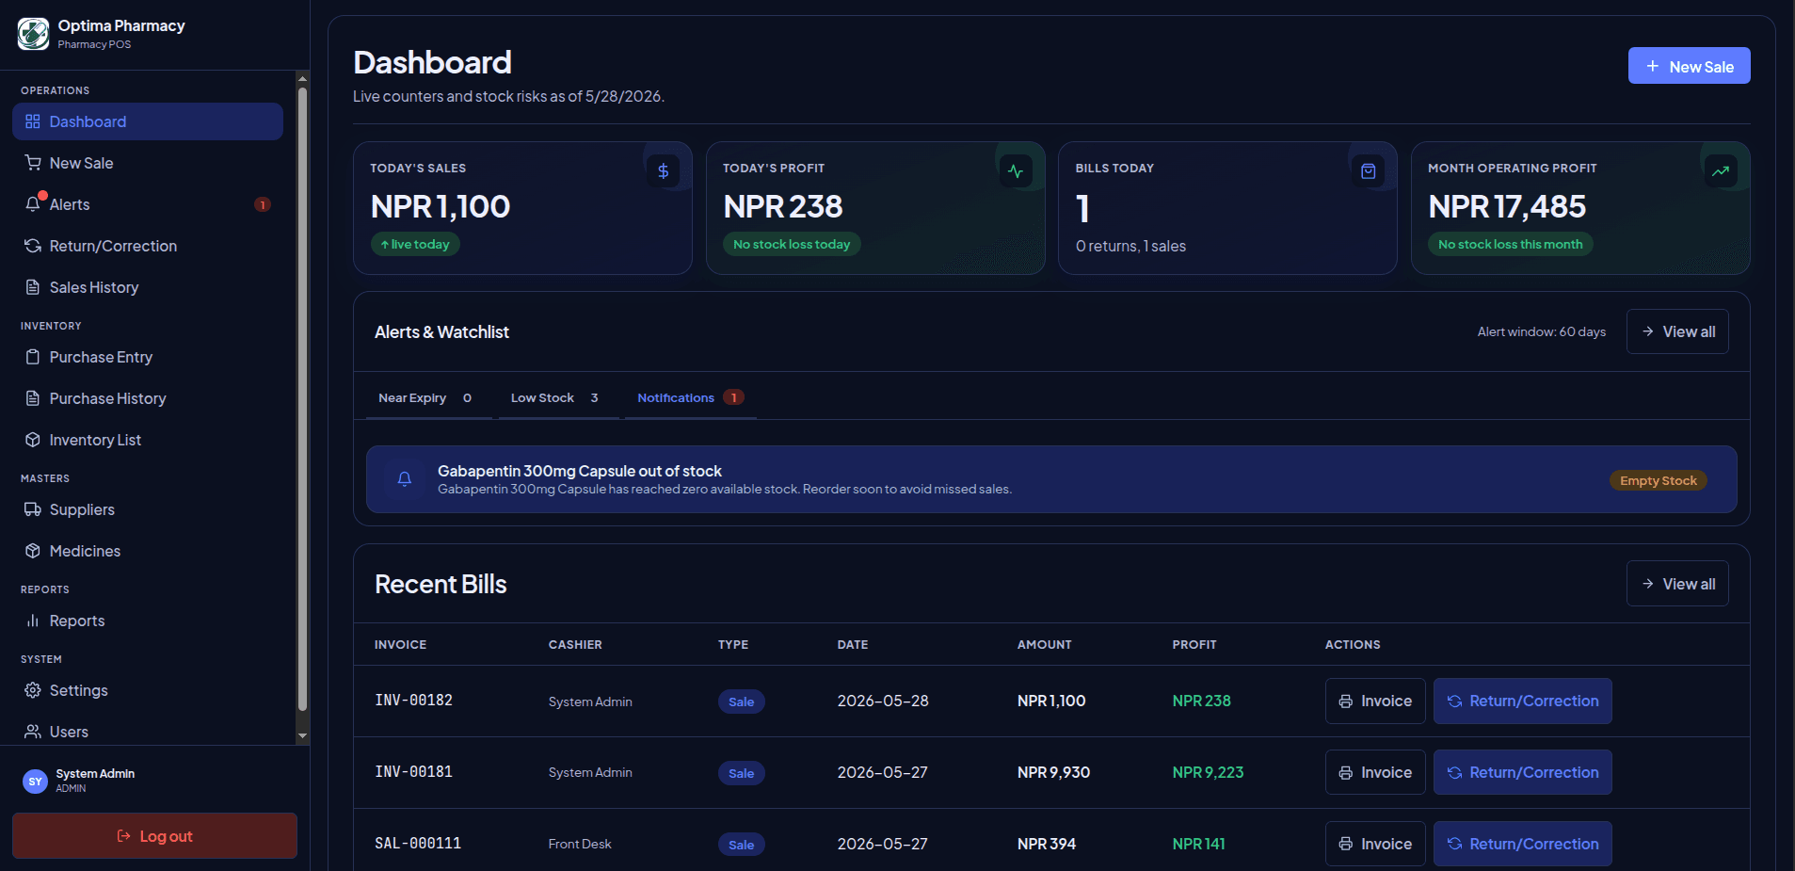Click the Users people icon

(x=33, y=732)
